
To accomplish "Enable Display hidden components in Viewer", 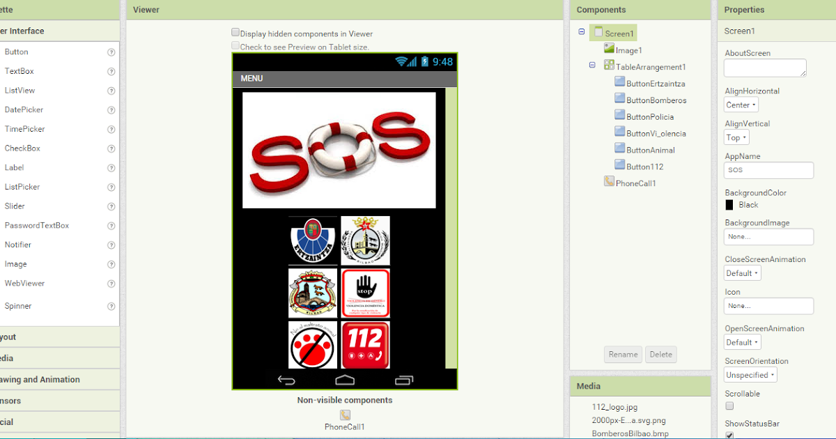I will (x=235, y=33).
